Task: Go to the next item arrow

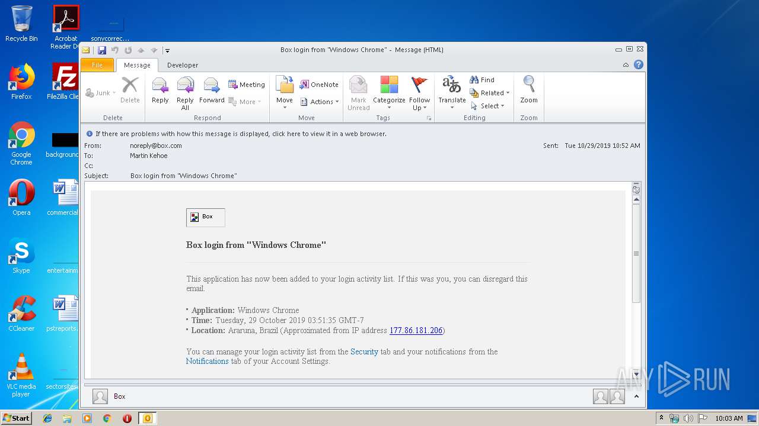Action: 154,50
